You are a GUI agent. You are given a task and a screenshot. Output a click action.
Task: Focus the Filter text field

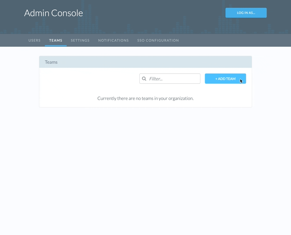pos(173,79)
